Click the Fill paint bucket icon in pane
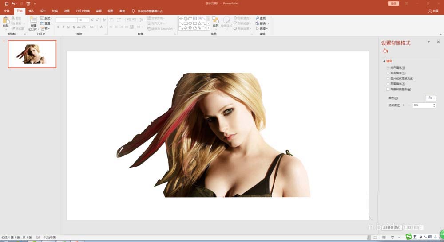 pyautogui.click(x=385, y=51)
